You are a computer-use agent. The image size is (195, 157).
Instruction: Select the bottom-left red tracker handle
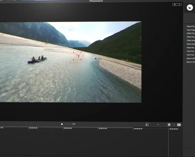coord(74,60)
